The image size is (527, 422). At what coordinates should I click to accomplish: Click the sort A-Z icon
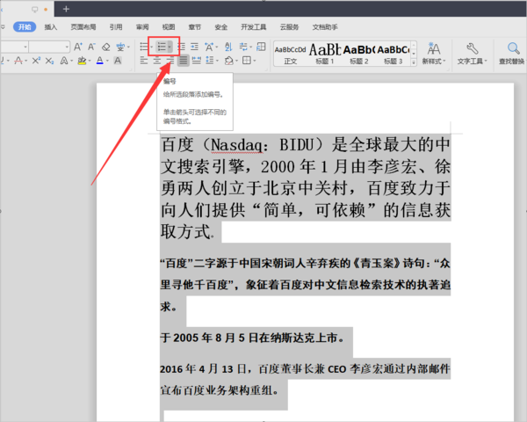point(228,47)
